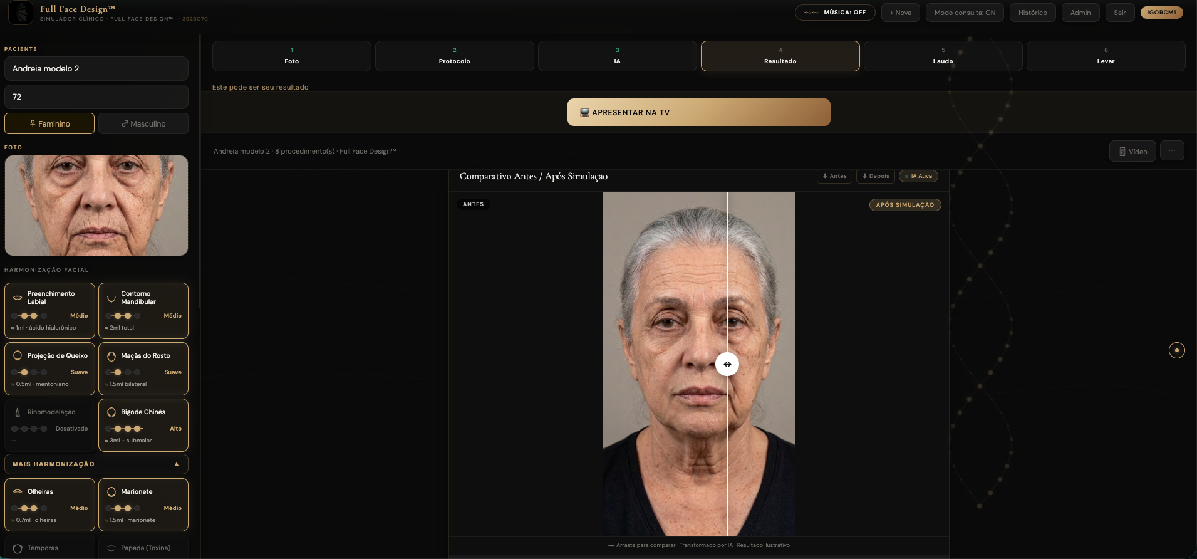Viewport: 1197px width, 559px height.
Task: Go to step 2 Protocolo tab
Action: coord(454,56)
